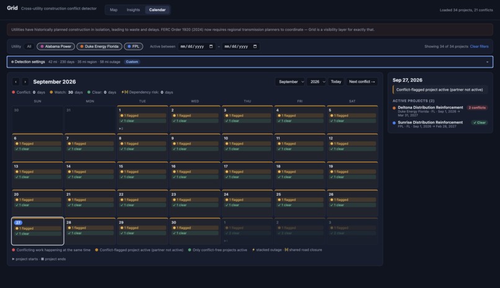Viewport: 500px width, 288px height.
Task: Click the red conflicting work legend dot
Action: coord(14,250)
